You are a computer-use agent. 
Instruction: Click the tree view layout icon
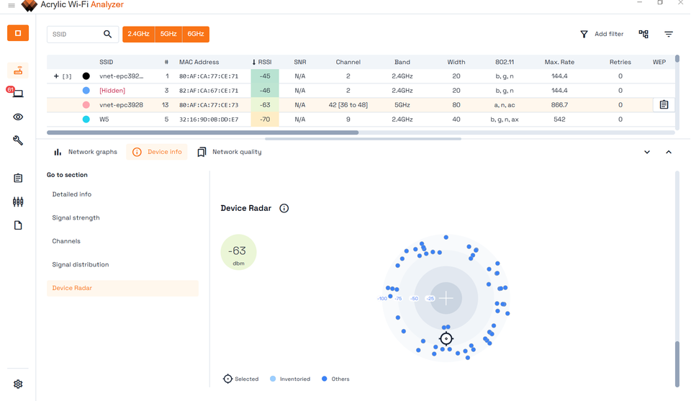click(643, 34)
